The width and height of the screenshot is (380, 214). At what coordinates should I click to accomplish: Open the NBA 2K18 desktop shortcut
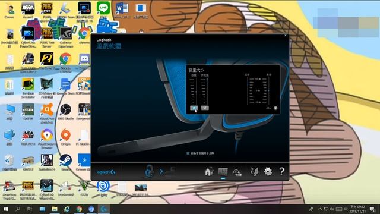pyautogui.click(x=28, y=137)
